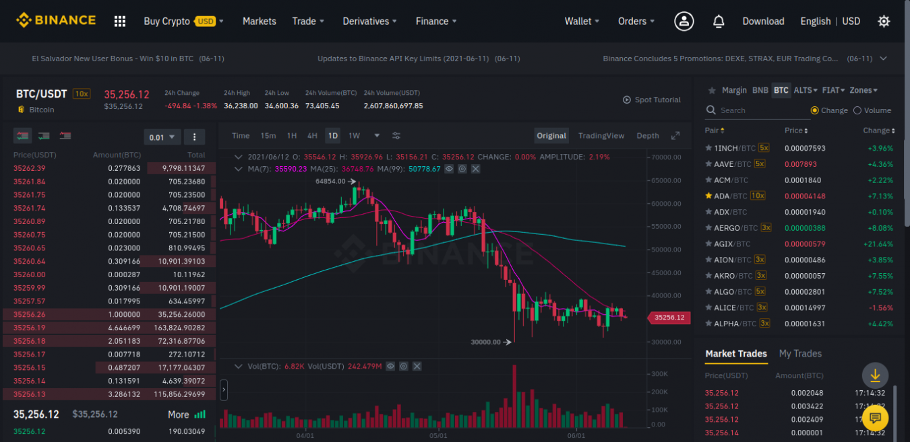Open order book more options menu

coord(194,137)
